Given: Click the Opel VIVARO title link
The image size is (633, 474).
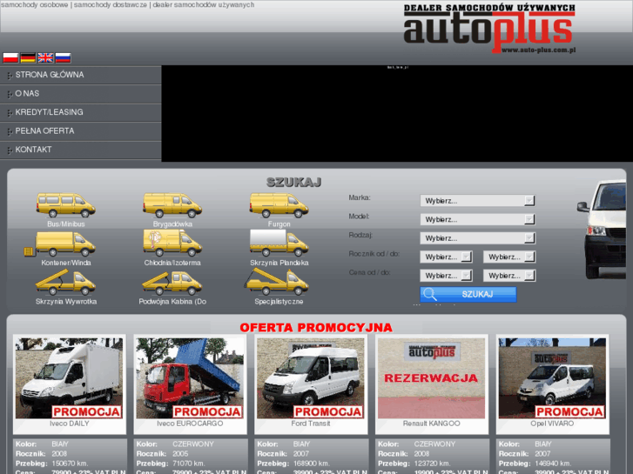Looking at the screenshot, I should [x=552, y=424].
